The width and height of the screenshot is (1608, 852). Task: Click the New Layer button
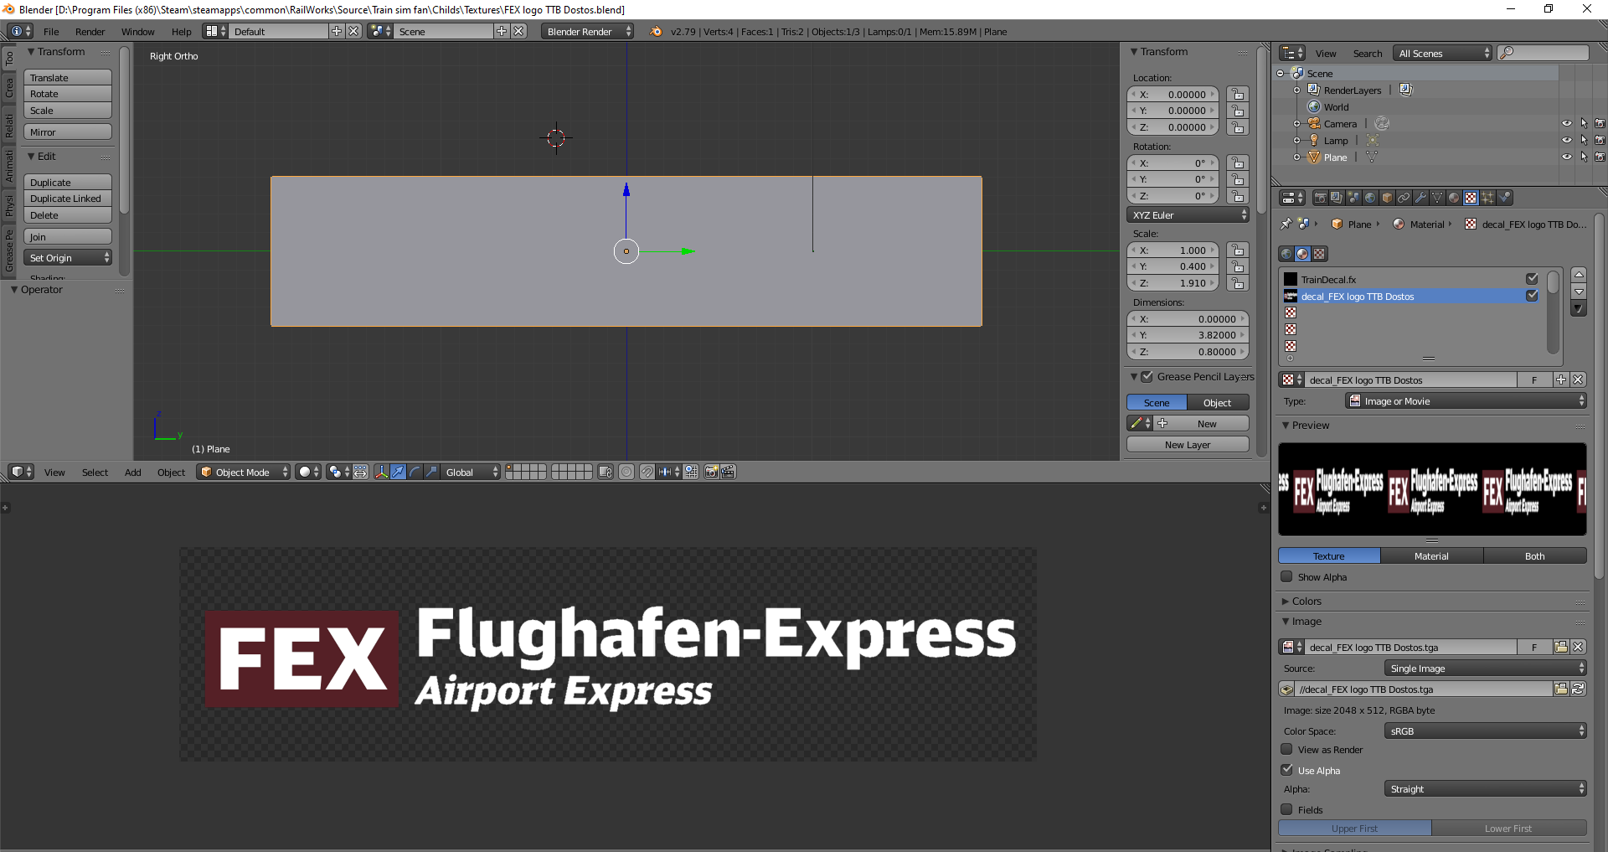(1188, 445)
